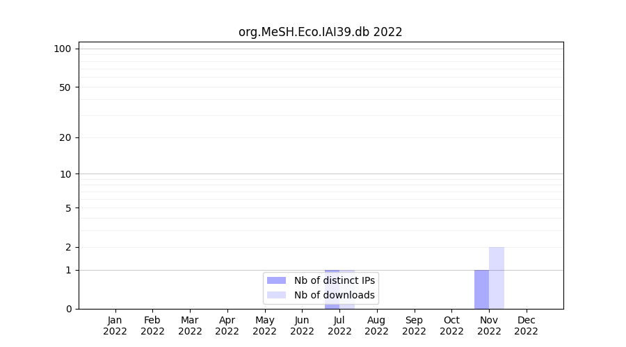Click the July distinct IPs bar
The image size is (626, 347).
pos(332,305)
